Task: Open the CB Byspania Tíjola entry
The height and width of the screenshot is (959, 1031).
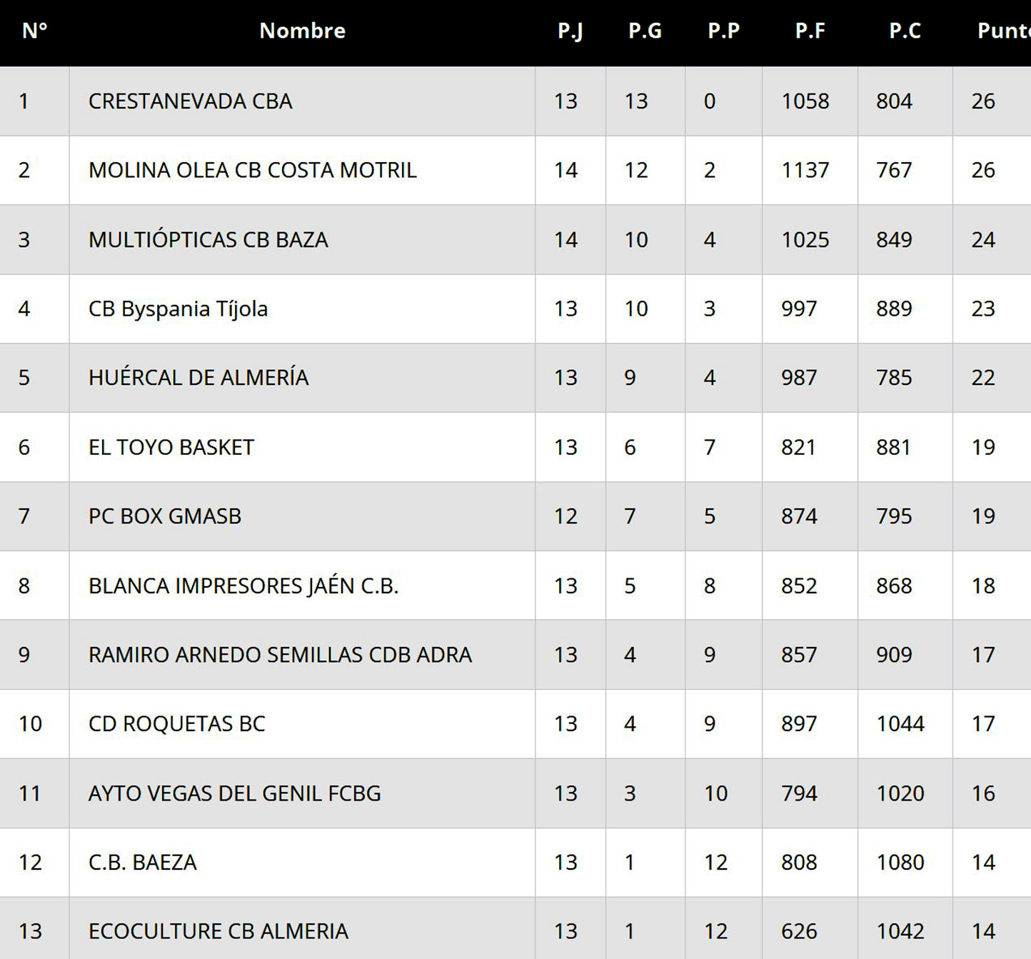Action: 178,309
